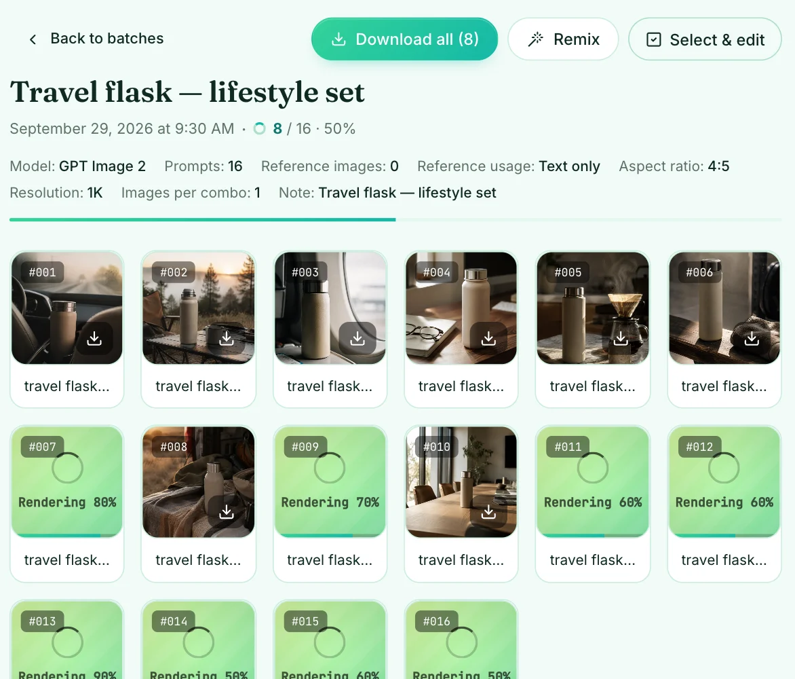Click the #009 card render progress bar
795x679 pixels.
point(330,535)
